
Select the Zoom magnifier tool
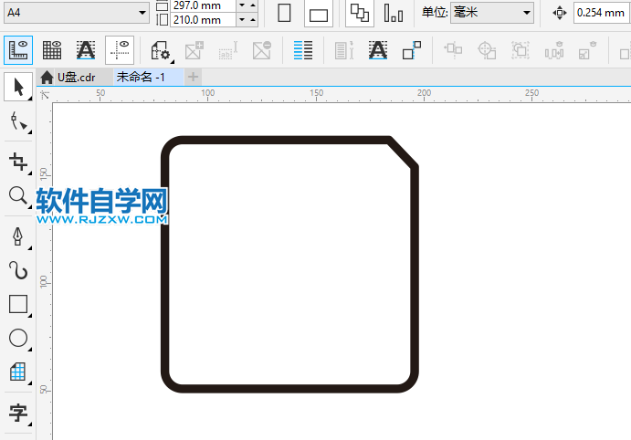tap(18, 196)
